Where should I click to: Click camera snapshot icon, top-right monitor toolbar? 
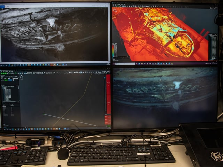coord(147,6)
